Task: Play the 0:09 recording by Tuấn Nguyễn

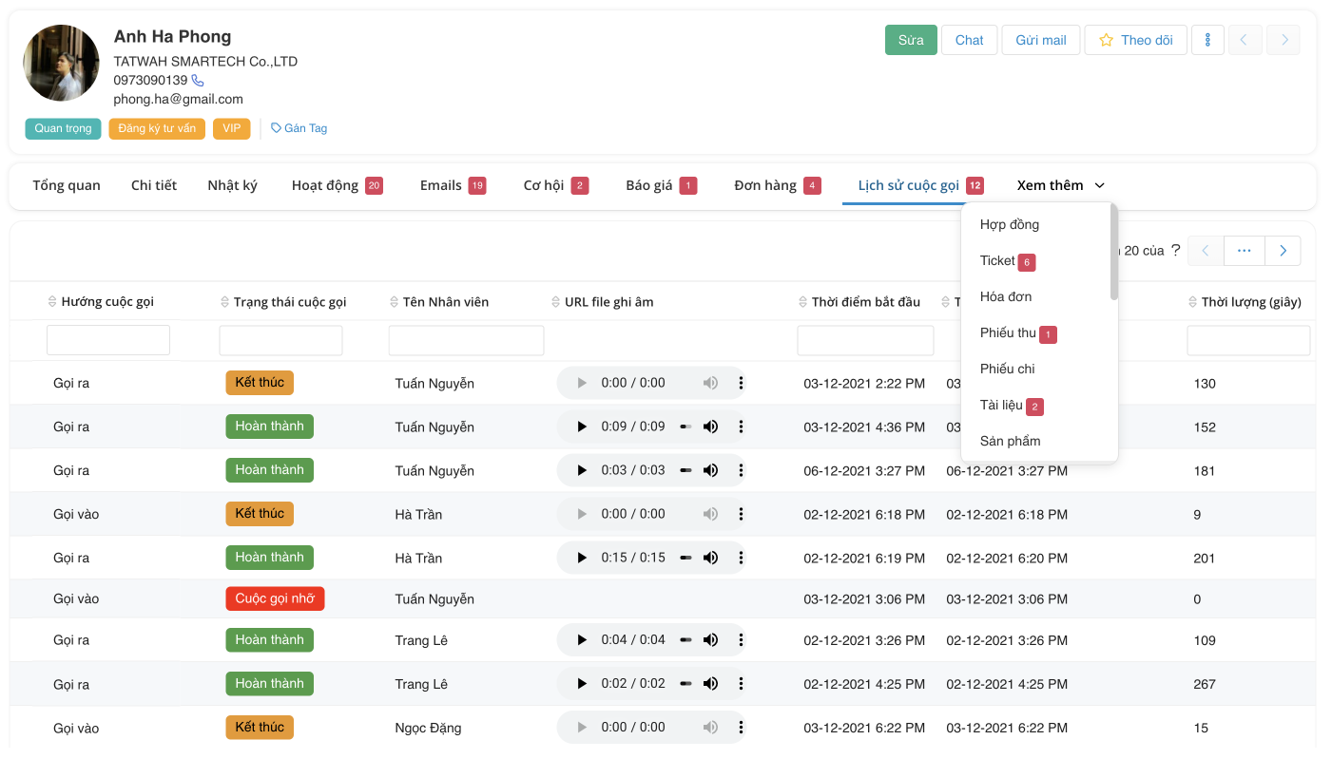Action: pos(582,427)
